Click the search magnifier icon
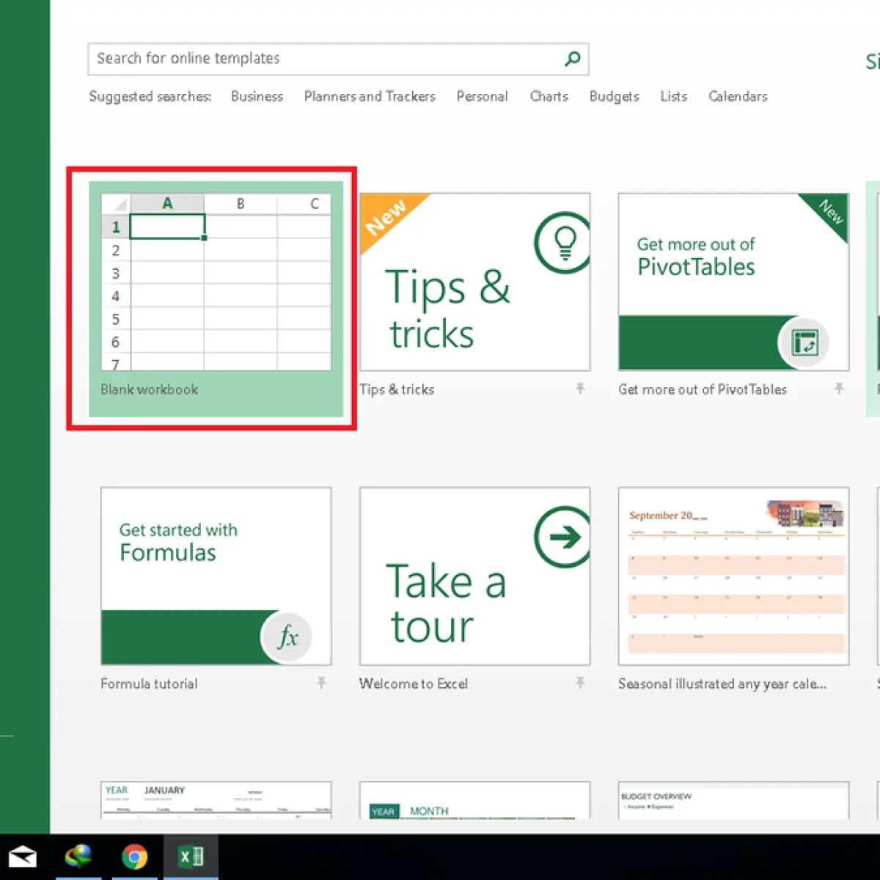The image size is (880, 880). [573, 59]
